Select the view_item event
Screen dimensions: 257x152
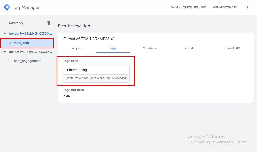point(22,43)
